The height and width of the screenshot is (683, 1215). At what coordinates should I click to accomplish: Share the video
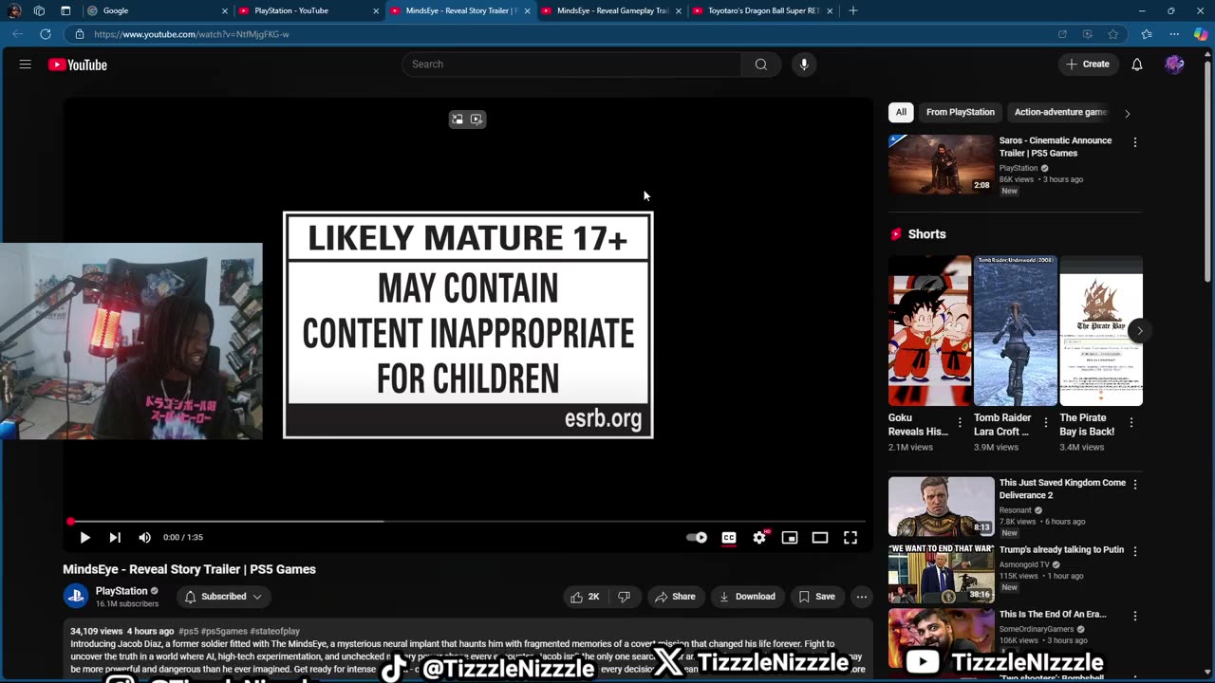pos(676,597)
